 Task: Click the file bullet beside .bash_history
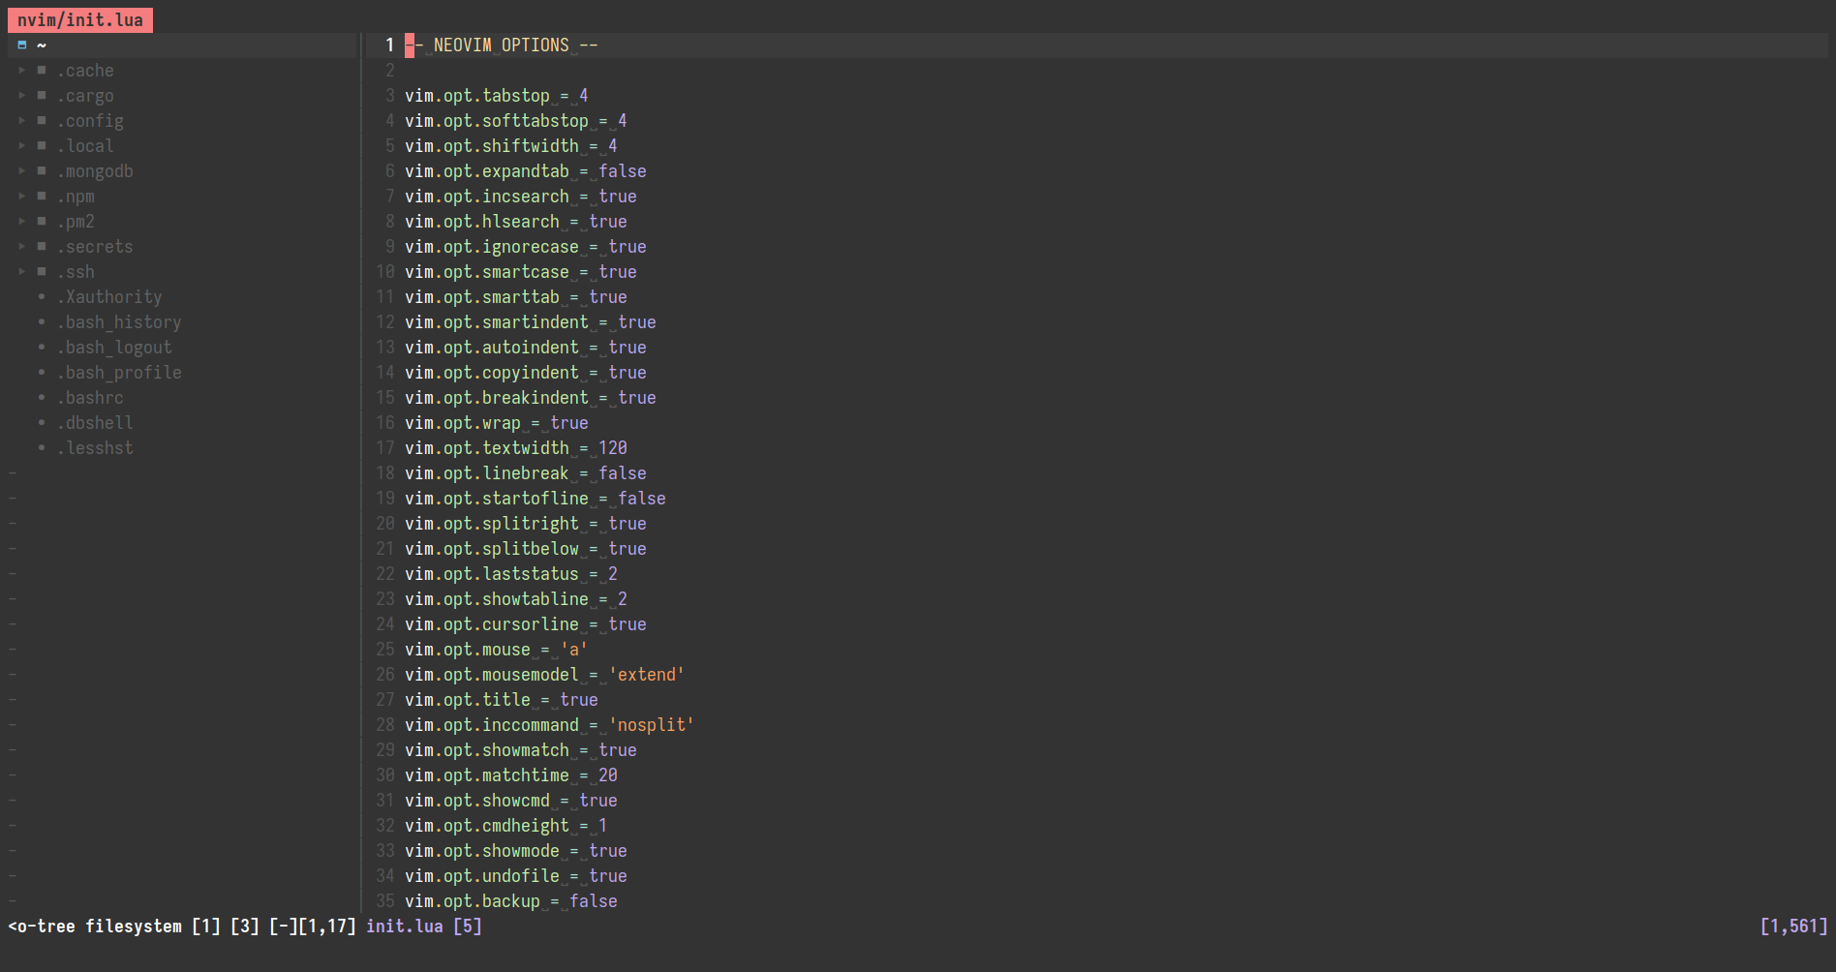(42, 321)
